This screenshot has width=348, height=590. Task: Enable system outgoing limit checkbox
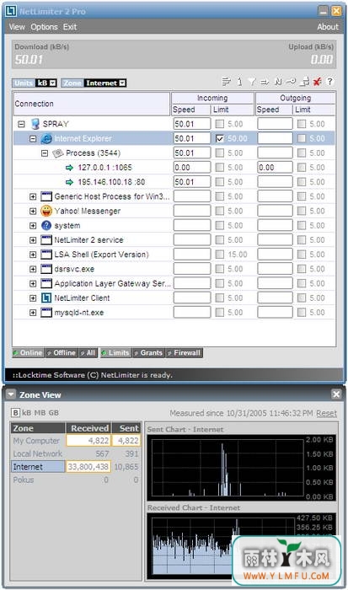tap(302, 225)
